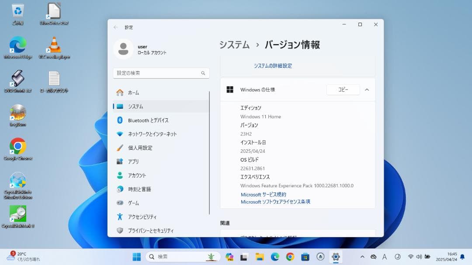
Task: Click the sidebar scrollbar in Settings
Action: click(x=209, y=153)
